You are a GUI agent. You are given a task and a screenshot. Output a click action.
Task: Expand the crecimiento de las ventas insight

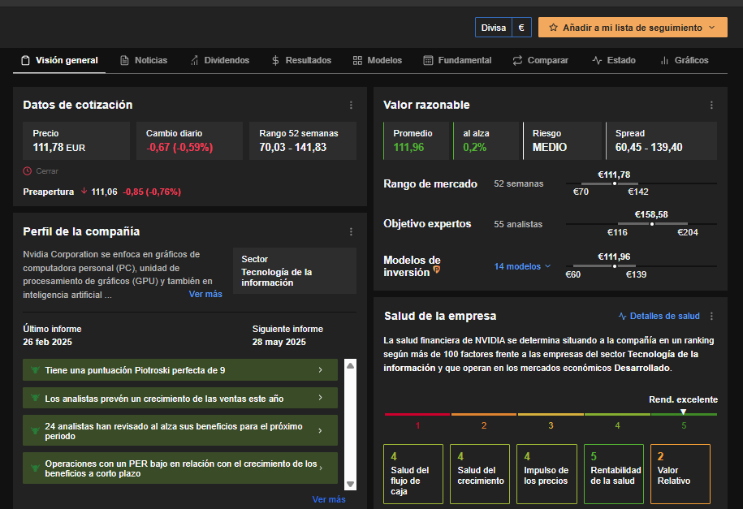coord(180,398)
